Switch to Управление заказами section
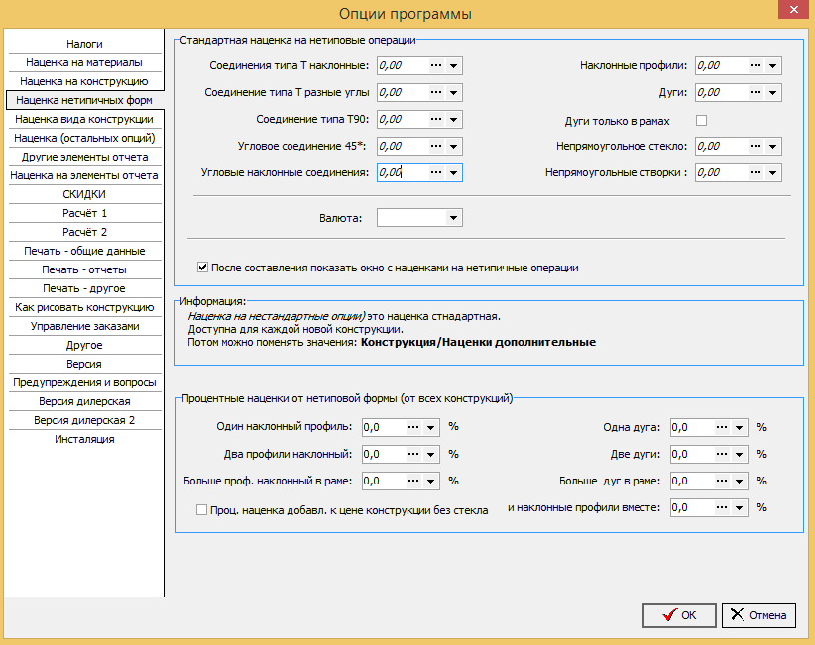This screenshot has width=815, height=645. 84,327
